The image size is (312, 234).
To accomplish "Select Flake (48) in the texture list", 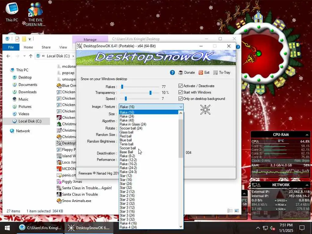I will (x=148, y=120).
